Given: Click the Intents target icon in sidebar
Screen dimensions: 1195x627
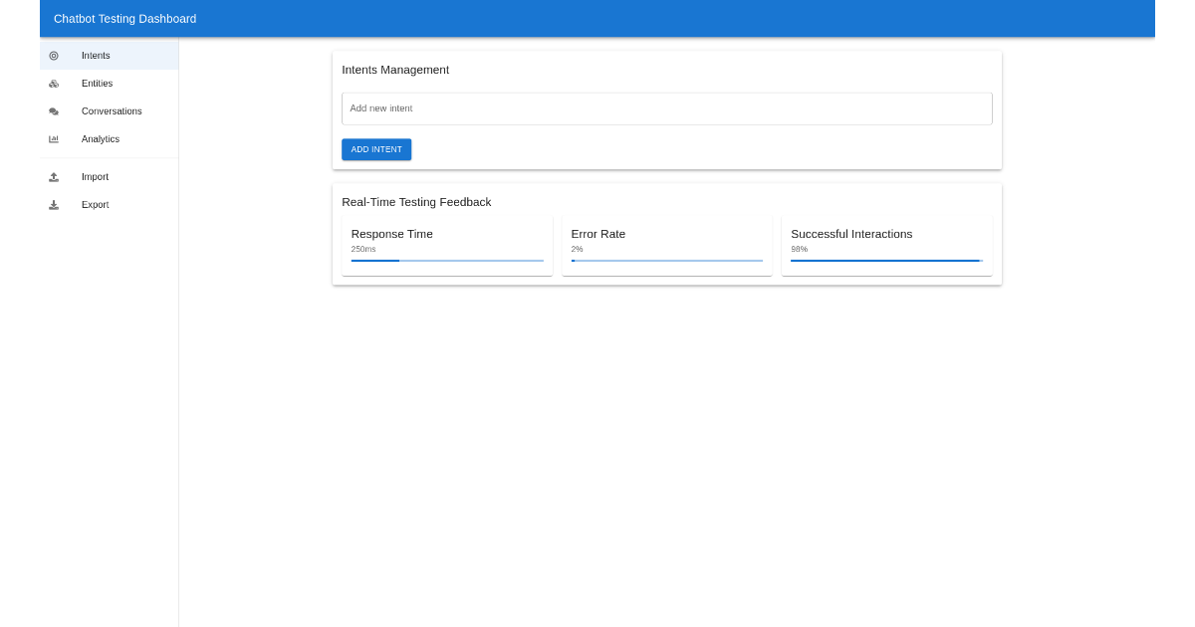Looking at the screenshot, I should [x=54, y=56].
